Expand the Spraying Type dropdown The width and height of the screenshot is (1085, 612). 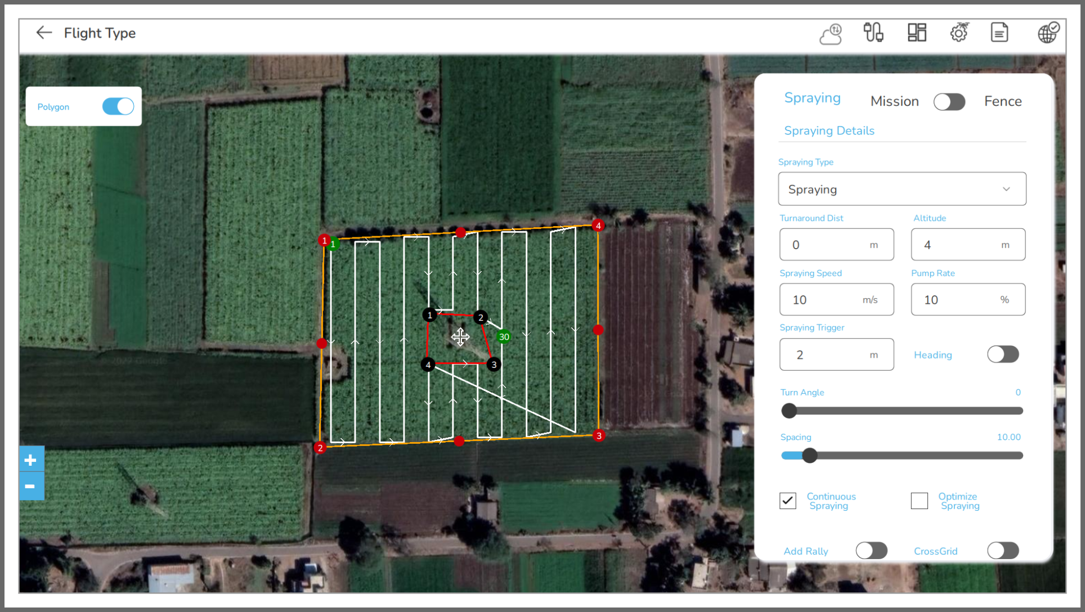tap(902, 189)
